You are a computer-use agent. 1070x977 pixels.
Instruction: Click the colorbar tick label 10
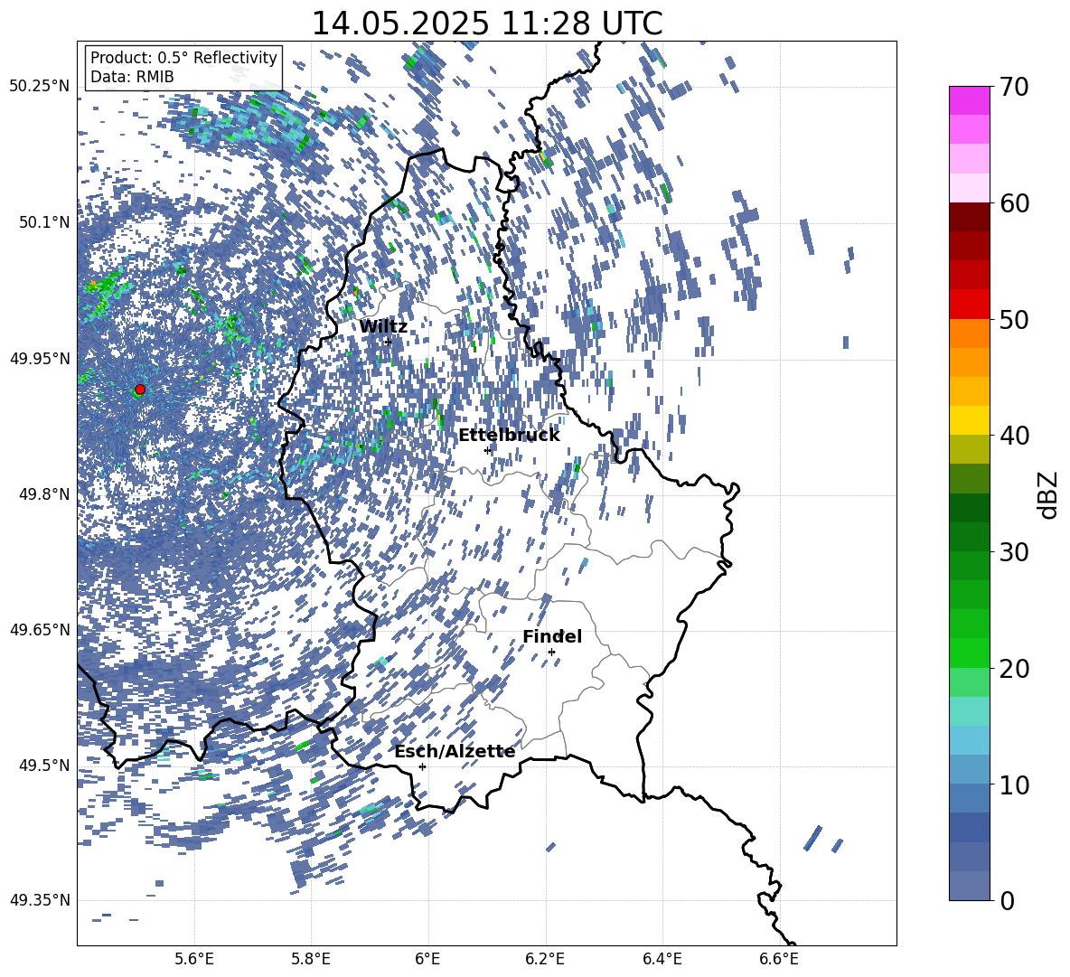[x=1014, y=784]
